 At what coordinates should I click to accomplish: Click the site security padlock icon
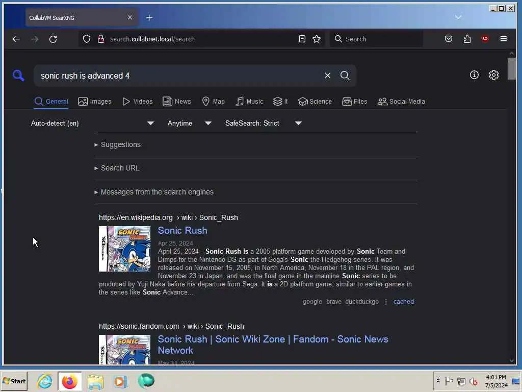(101, 39)
